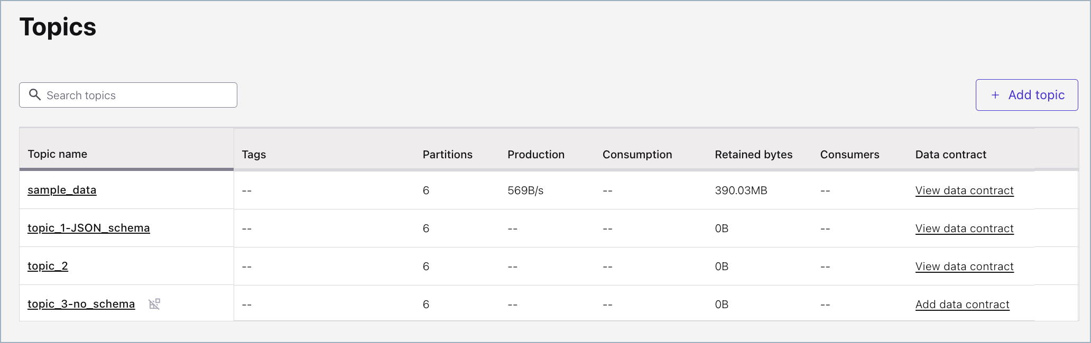The height and width of the screenshot is (343, 1091).
Task: Select the Consumption column header
Action: click(x=637, y=155)
